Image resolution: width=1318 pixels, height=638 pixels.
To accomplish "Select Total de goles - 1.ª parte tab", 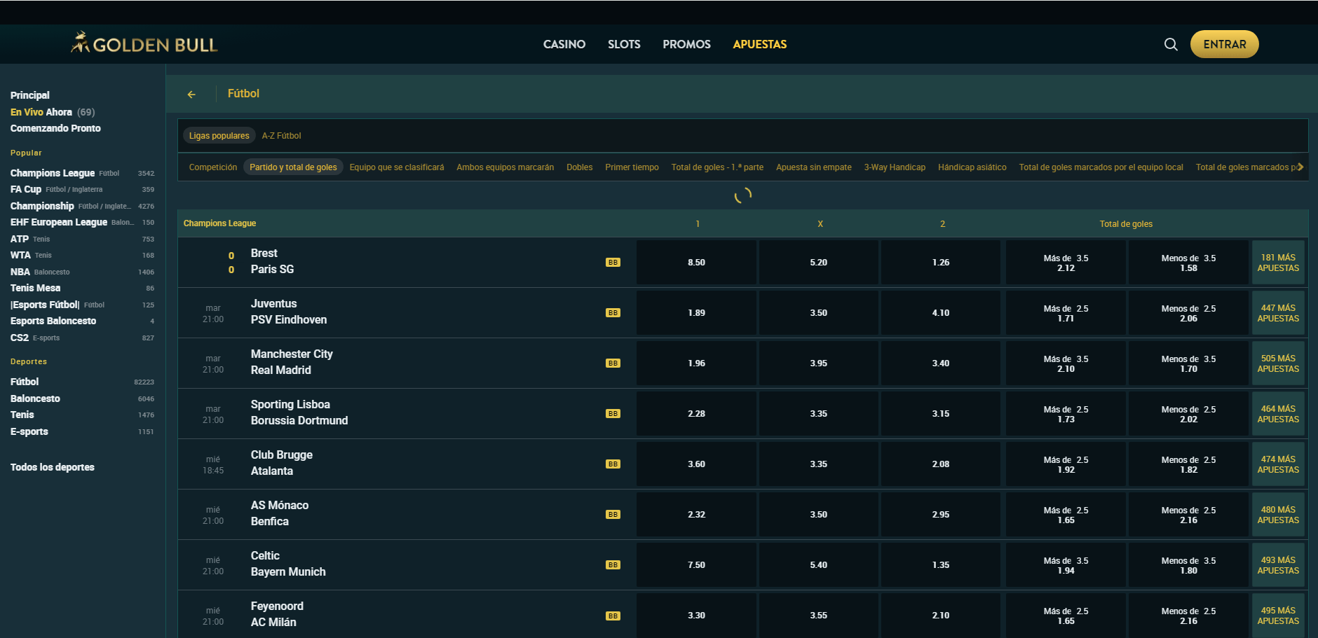I will (717, 167).
